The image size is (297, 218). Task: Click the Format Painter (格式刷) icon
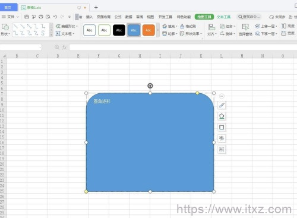(x=188, y=26)
